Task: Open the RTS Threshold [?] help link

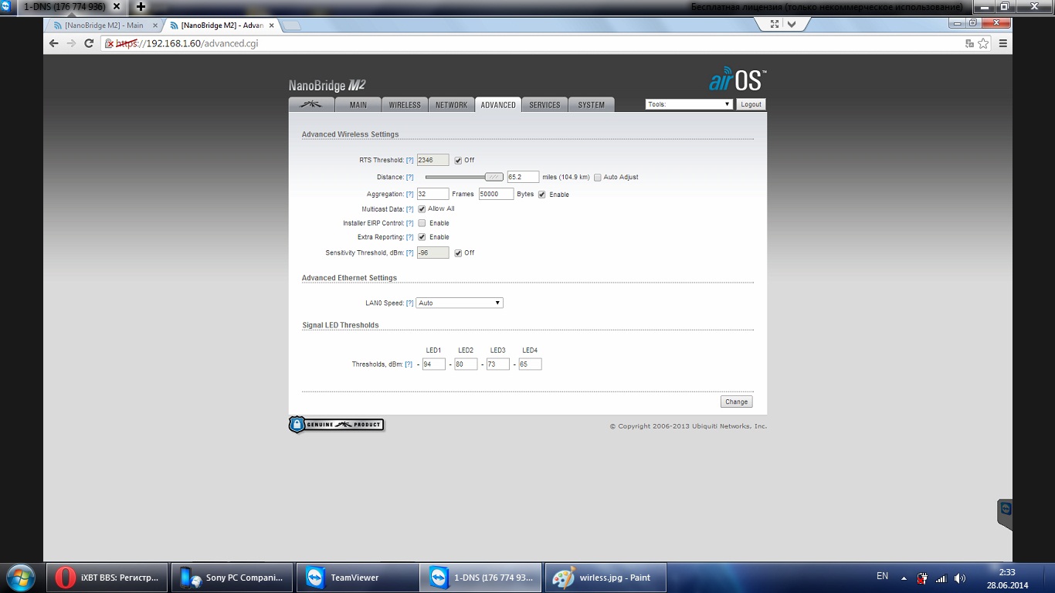Action: pyautogui.click(x=410, y=161)
